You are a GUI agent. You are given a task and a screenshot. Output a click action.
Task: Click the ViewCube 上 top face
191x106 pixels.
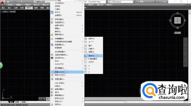[178, 20]
